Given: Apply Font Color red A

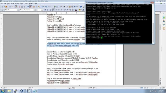Looking at the screenshot, I should [x=76, y=10].
